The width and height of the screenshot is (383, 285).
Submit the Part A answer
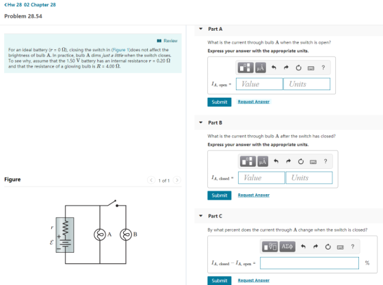coord(220,102)
